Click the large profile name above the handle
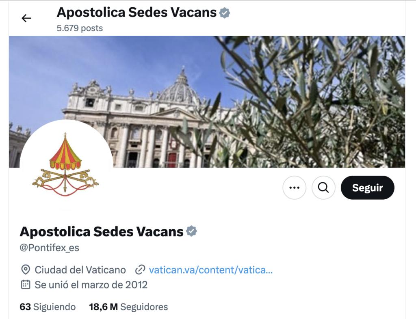The width and height of the screenshot is (416, 319). click(x=102, y=231)
